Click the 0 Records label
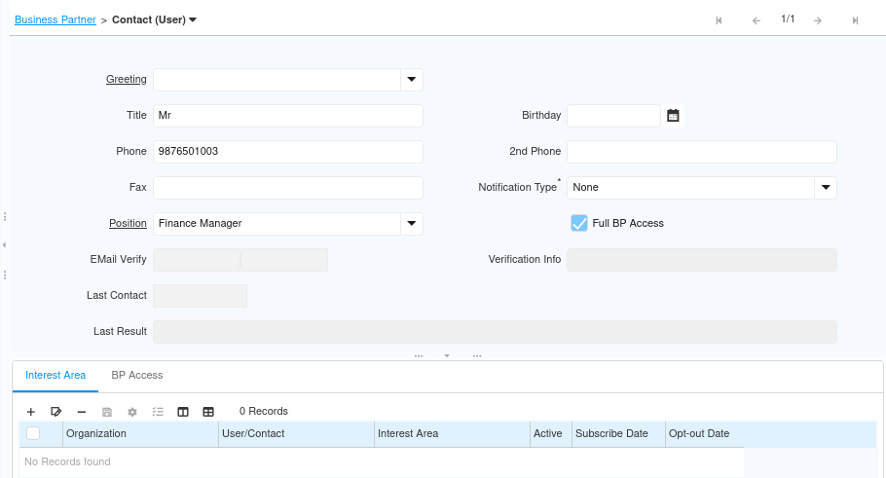 point(263,412)
